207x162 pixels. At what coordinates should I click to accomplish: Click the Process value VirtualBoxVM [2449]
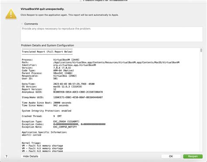(x=66, y=60)
